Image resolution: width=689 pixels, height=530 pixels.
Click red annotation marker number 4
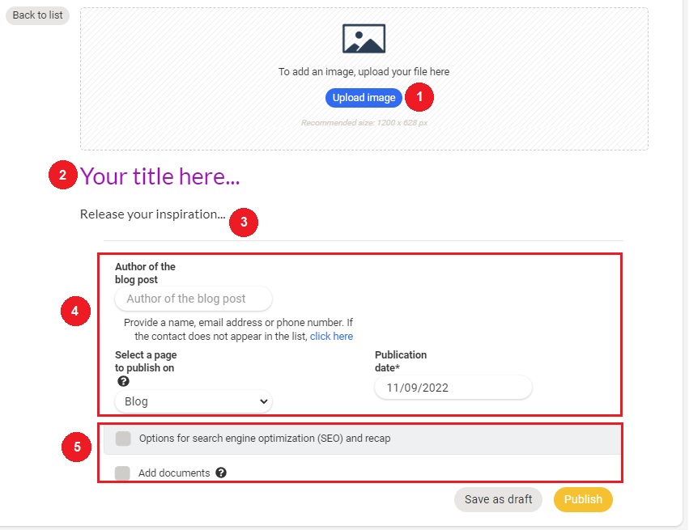click(75, 312)
